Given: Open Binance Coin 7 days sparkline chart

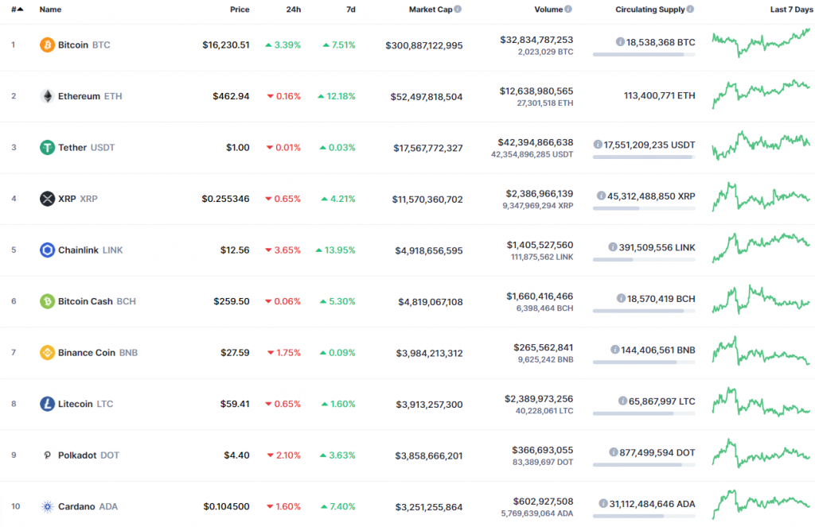Looking at the screenshot, I should [x=761, y=351].
